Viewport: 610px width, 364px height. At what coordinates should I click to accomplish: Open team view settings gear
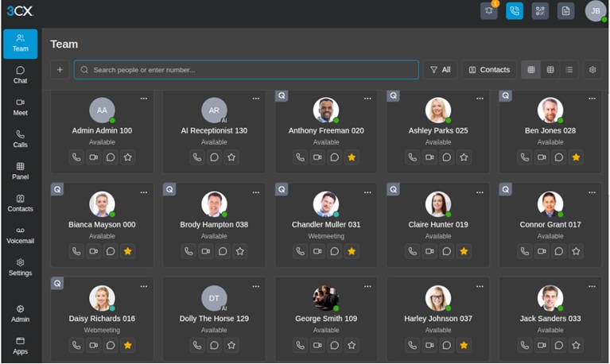[592, 70]
